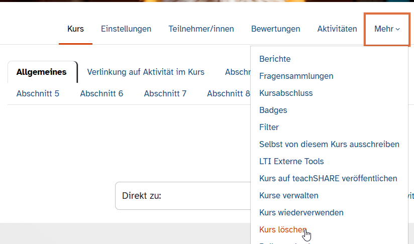Go to the Teilnehmer/innen tab
The width and height of the screenshot is (414, 244).
point(201,29)
